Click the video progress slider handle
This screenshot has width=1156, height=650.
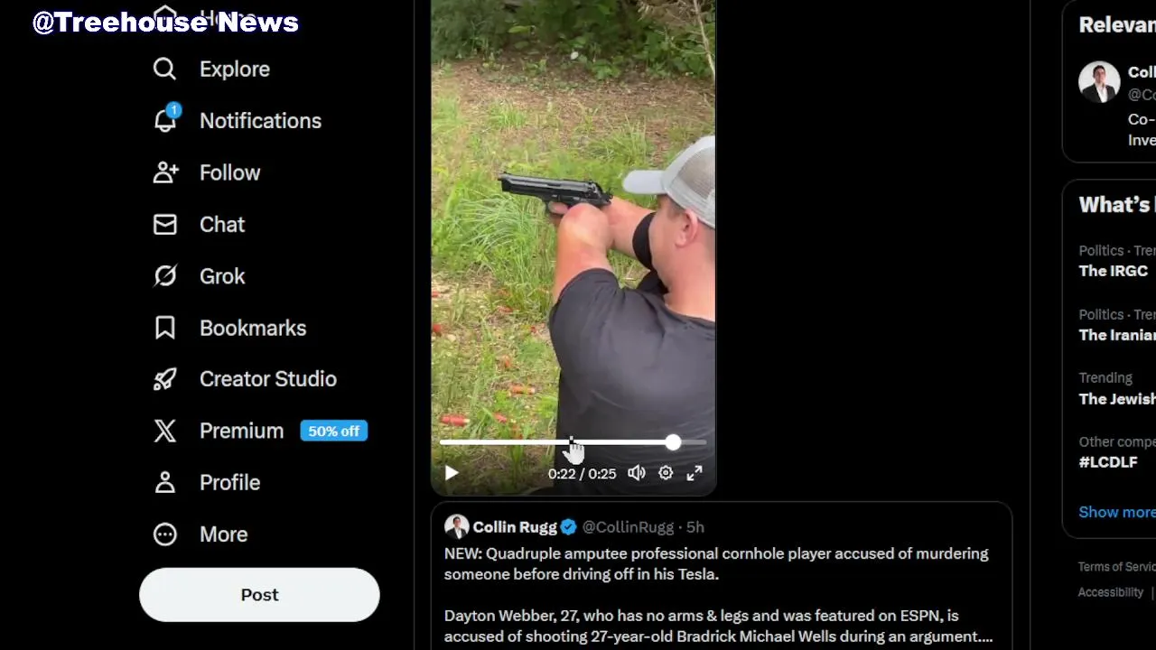[673, 442]
